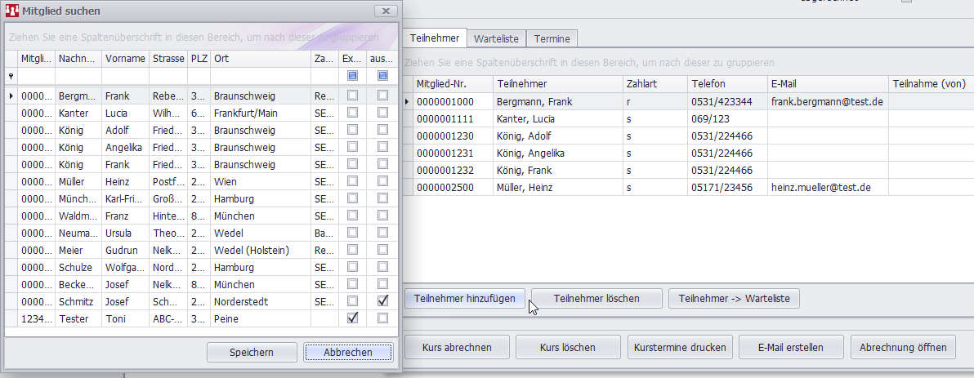Viewport: 974px width, 378px height.
Task: Toggle the aus... column filter checkbox
Action: click(x=382, y=76)
